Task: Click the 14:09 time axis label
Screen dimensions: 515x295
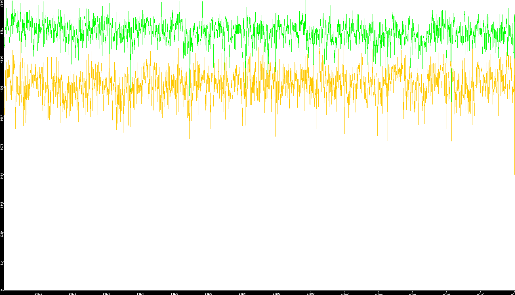Action: coord(310,293)
